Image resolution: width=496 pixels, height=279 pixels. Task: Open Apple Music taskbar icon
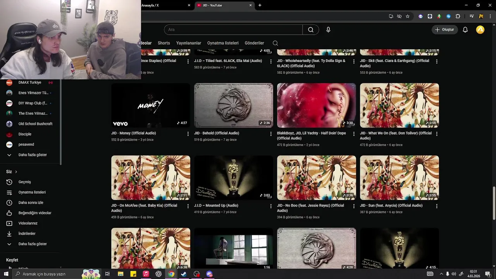point(146,274)
